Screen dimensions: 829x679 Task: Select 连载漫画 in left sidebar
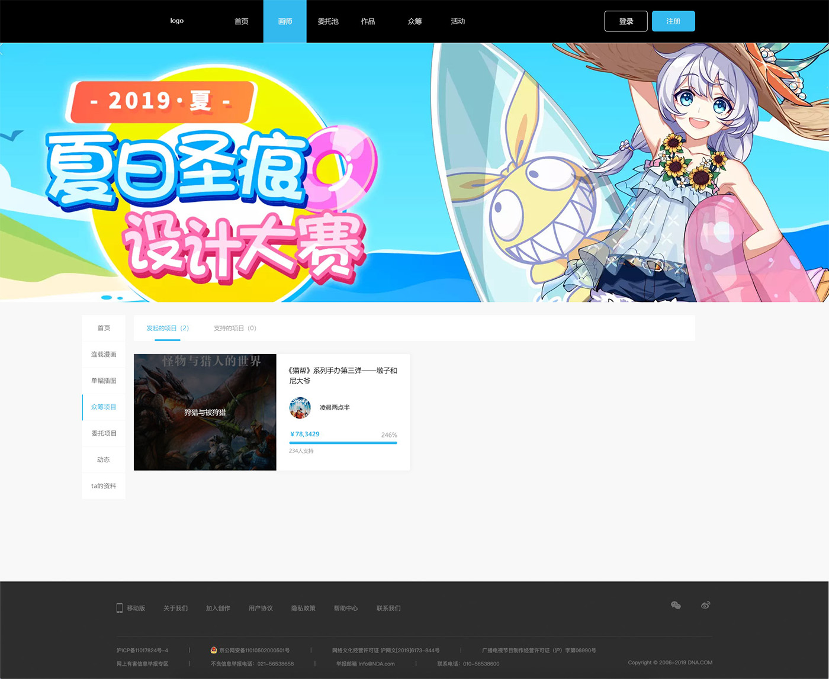pyautogui.click(x=104, y=355)
